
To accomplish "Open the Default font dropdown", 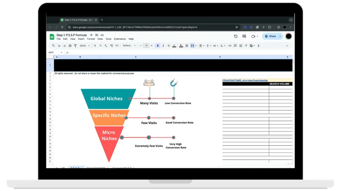I will coord(129,46).
